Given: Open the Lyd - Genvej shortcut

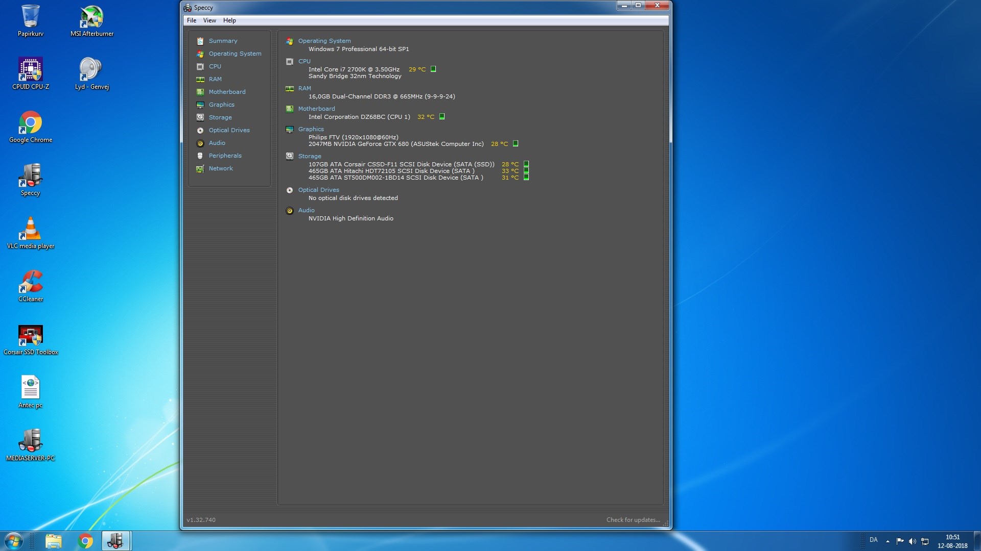Looking at the screenshot, I should click(x=92, y=74).
